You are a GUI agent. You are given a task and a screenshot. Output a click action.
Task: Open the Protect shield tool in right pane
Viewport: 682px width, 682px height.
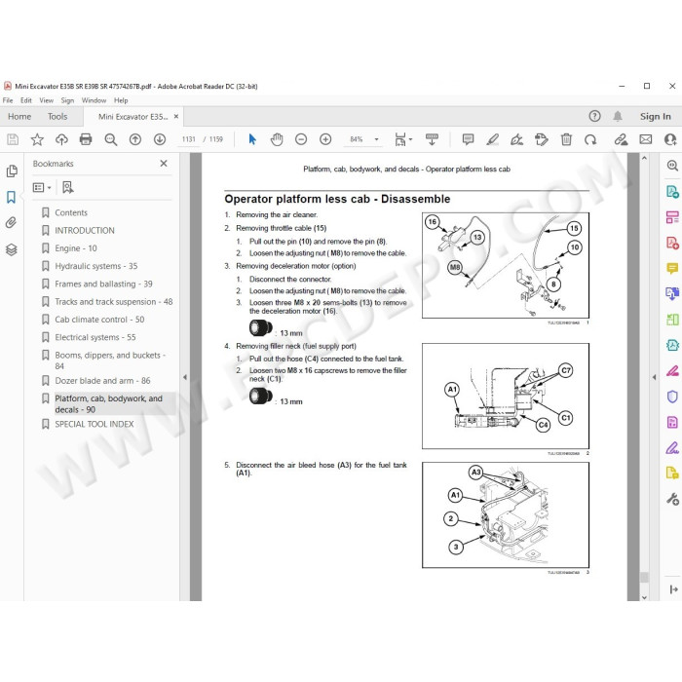pos(672,397)
